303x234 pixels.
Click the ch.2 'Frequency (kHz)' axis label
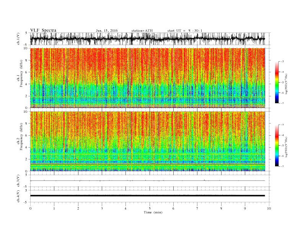click(x=21, y=137)
